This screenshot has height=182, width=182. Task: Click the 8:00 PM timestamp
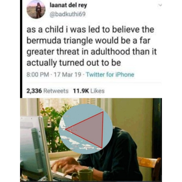[x=38, y=75]
